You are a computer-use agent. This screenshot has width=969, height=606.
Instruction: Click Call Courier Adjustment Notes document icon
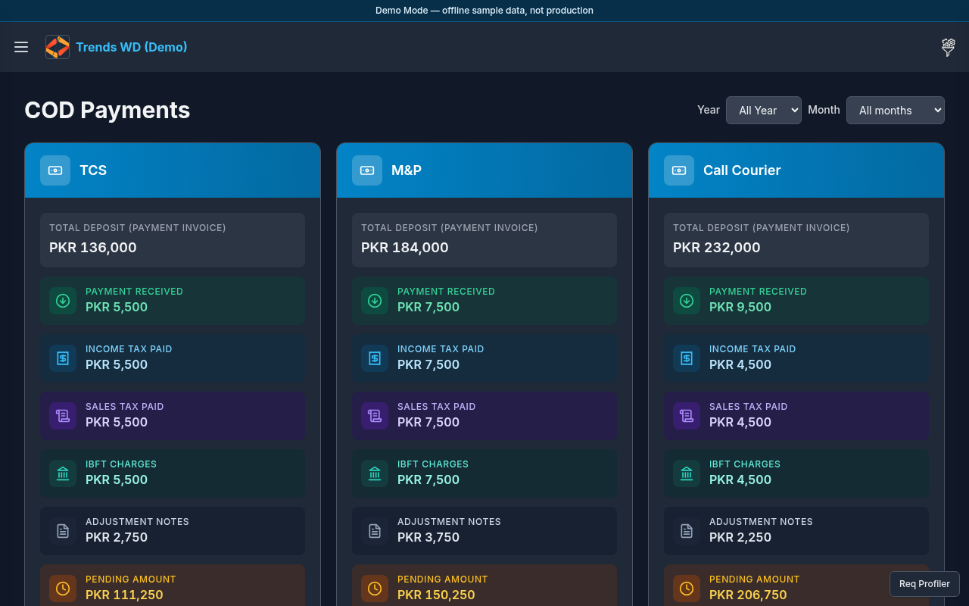[x=687, y=531]
